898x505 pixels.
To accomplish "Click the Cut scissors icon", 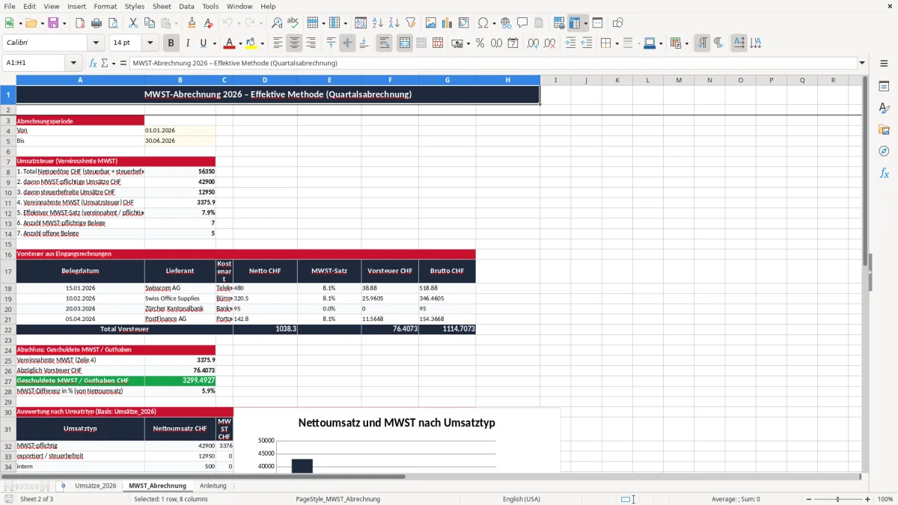I will pos(132,23).
